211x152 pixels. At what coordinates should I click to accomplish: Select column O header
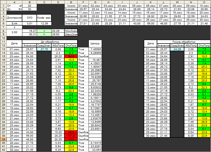tap(204, 2)
